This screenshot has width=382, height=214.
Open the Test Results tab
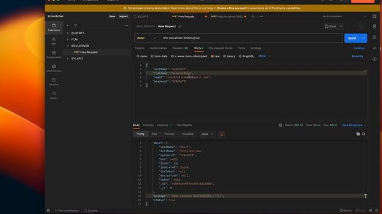184,125
